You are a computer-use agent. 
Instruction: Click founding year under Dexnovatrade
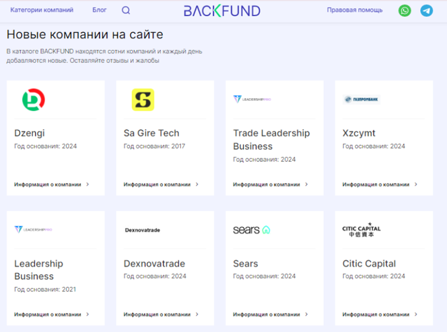click(x=155, y=276)
